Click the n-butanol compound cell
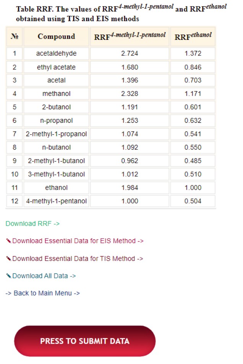243x364 pixels. (56, 148)
